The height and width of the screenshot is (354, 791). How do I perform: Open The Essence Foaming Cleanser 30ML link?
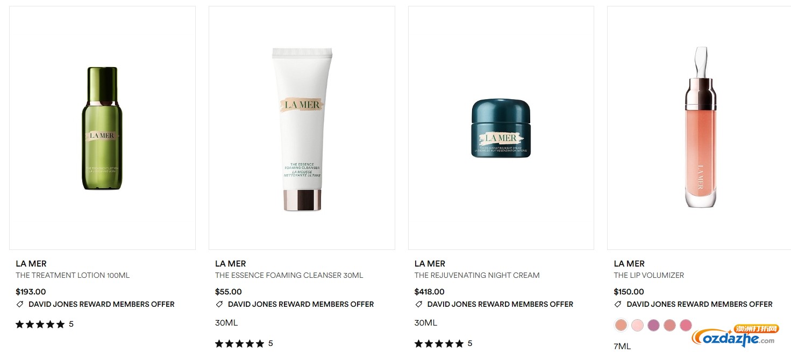click(289, 275)
